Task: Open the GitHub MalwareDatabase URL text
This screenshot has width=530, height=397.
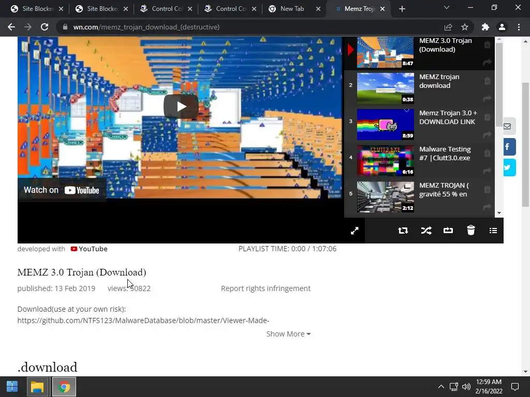Action: point(143,320)
